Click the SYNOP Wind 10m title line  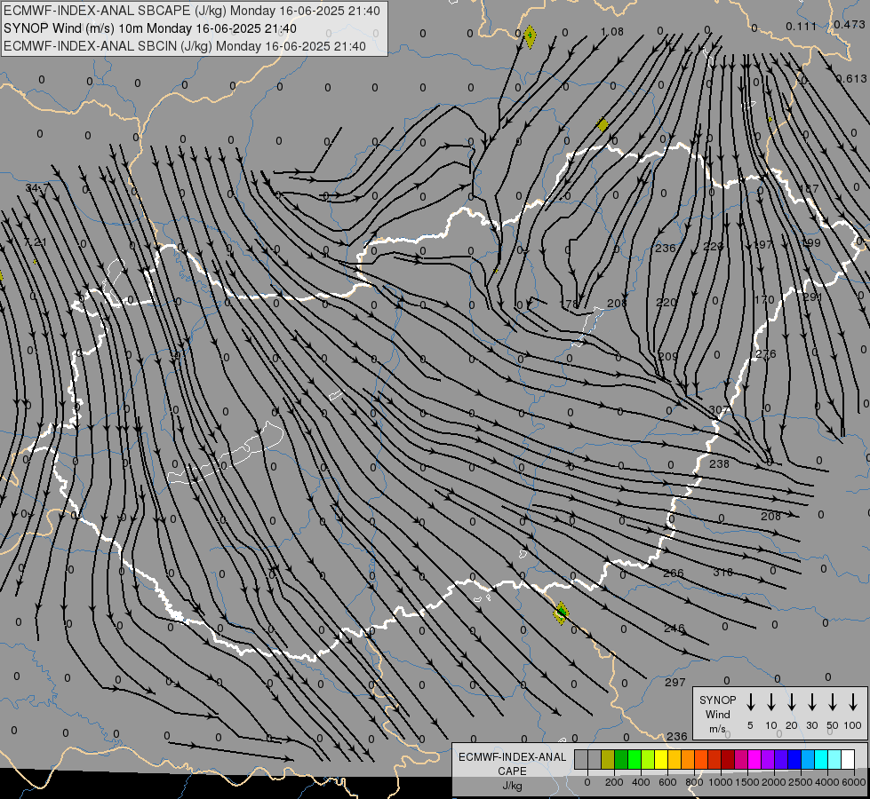tap(150, 28)
